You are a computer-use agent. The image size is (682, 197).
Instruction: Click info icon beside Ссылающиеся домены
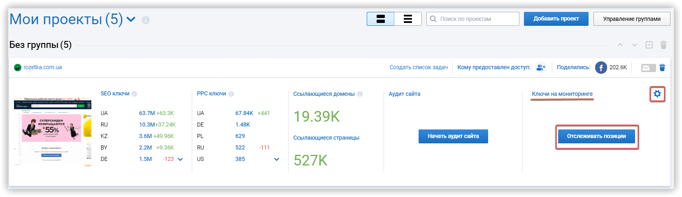pos(360,94)
